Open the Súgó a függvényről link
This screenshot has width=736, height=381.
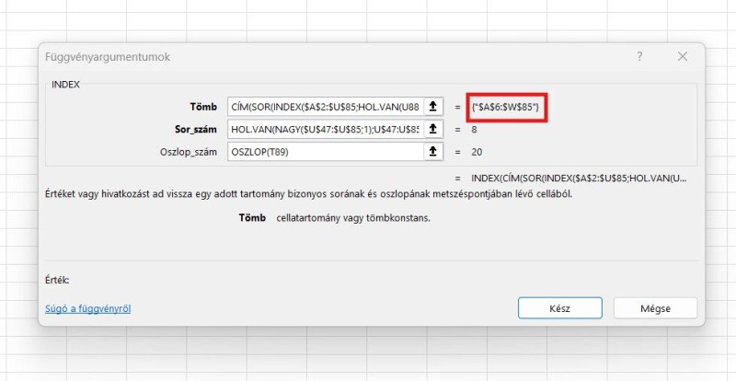(x=87, y=308)
